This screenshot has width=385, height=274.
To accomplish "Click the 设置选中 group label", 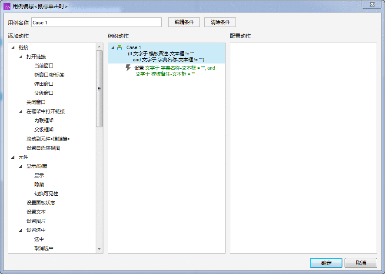I will [x=36, y=230].
